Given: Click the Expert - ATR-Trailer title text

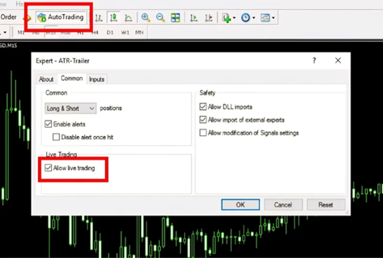Looking at the screenshot, I should (x=63, y=61).
